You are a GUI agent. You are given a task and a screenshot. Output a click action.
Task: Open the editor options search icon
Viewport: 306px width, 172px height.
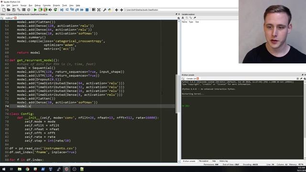click(178, 18)
